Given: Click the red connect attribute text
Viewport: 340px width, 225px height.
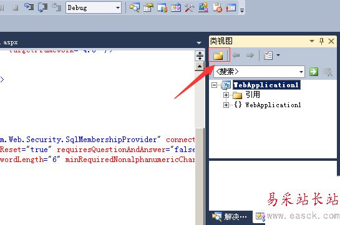Looking at the screenshot, I should (180, 140).
